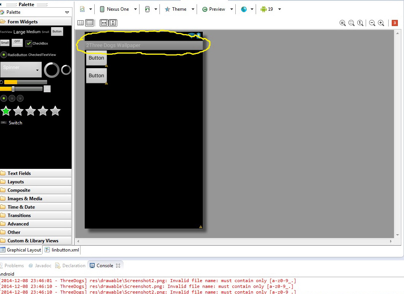
Task: Click the Android API 19 icon
Action: pyautogui.click(x=264, y=9)
